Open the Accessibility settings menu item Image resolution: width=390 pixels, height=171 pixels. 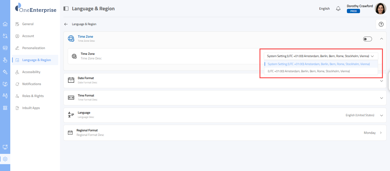pos(31,72)
